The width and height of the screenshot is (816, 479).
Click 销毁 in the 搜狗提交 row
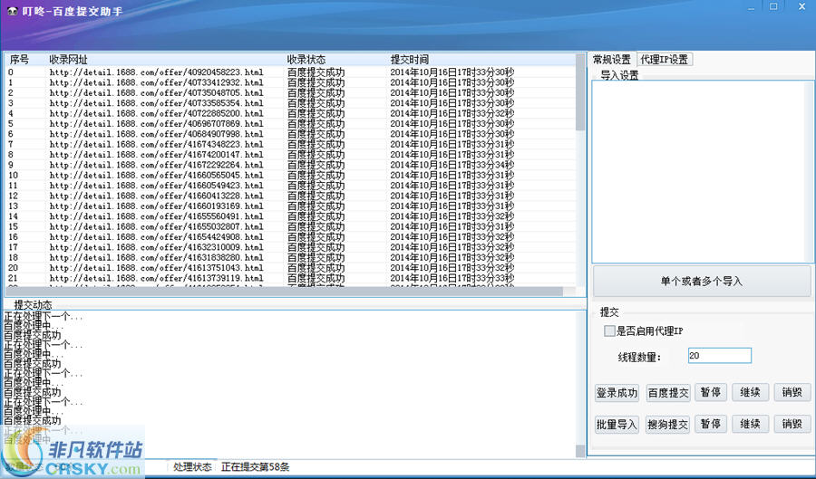(x=792, y=424)
